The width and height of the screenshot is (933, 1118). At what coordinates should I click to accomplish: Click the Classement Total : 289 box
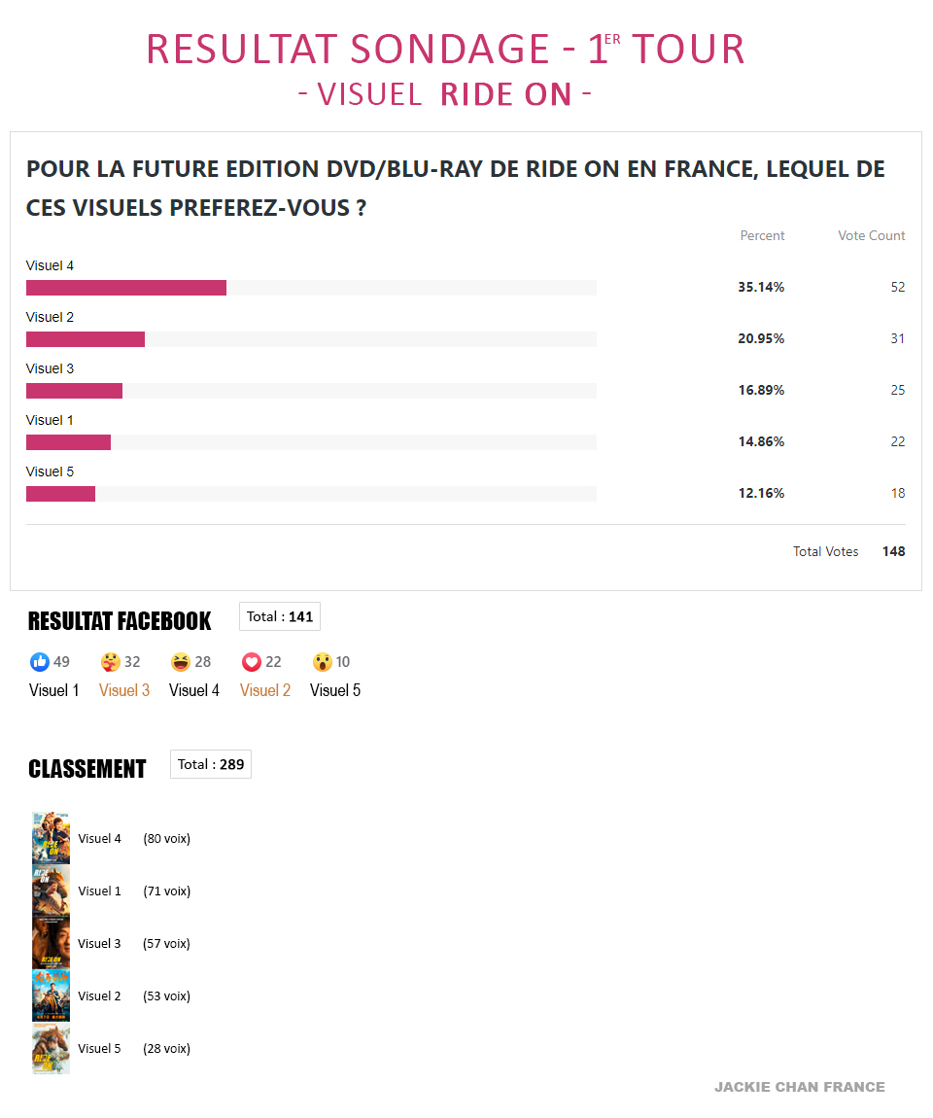tap(211, 764)
